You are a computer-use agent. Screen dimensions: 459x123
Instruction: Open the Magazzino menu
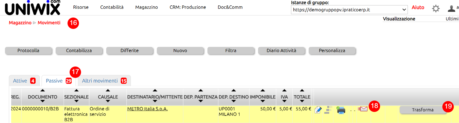coord(146,7)
